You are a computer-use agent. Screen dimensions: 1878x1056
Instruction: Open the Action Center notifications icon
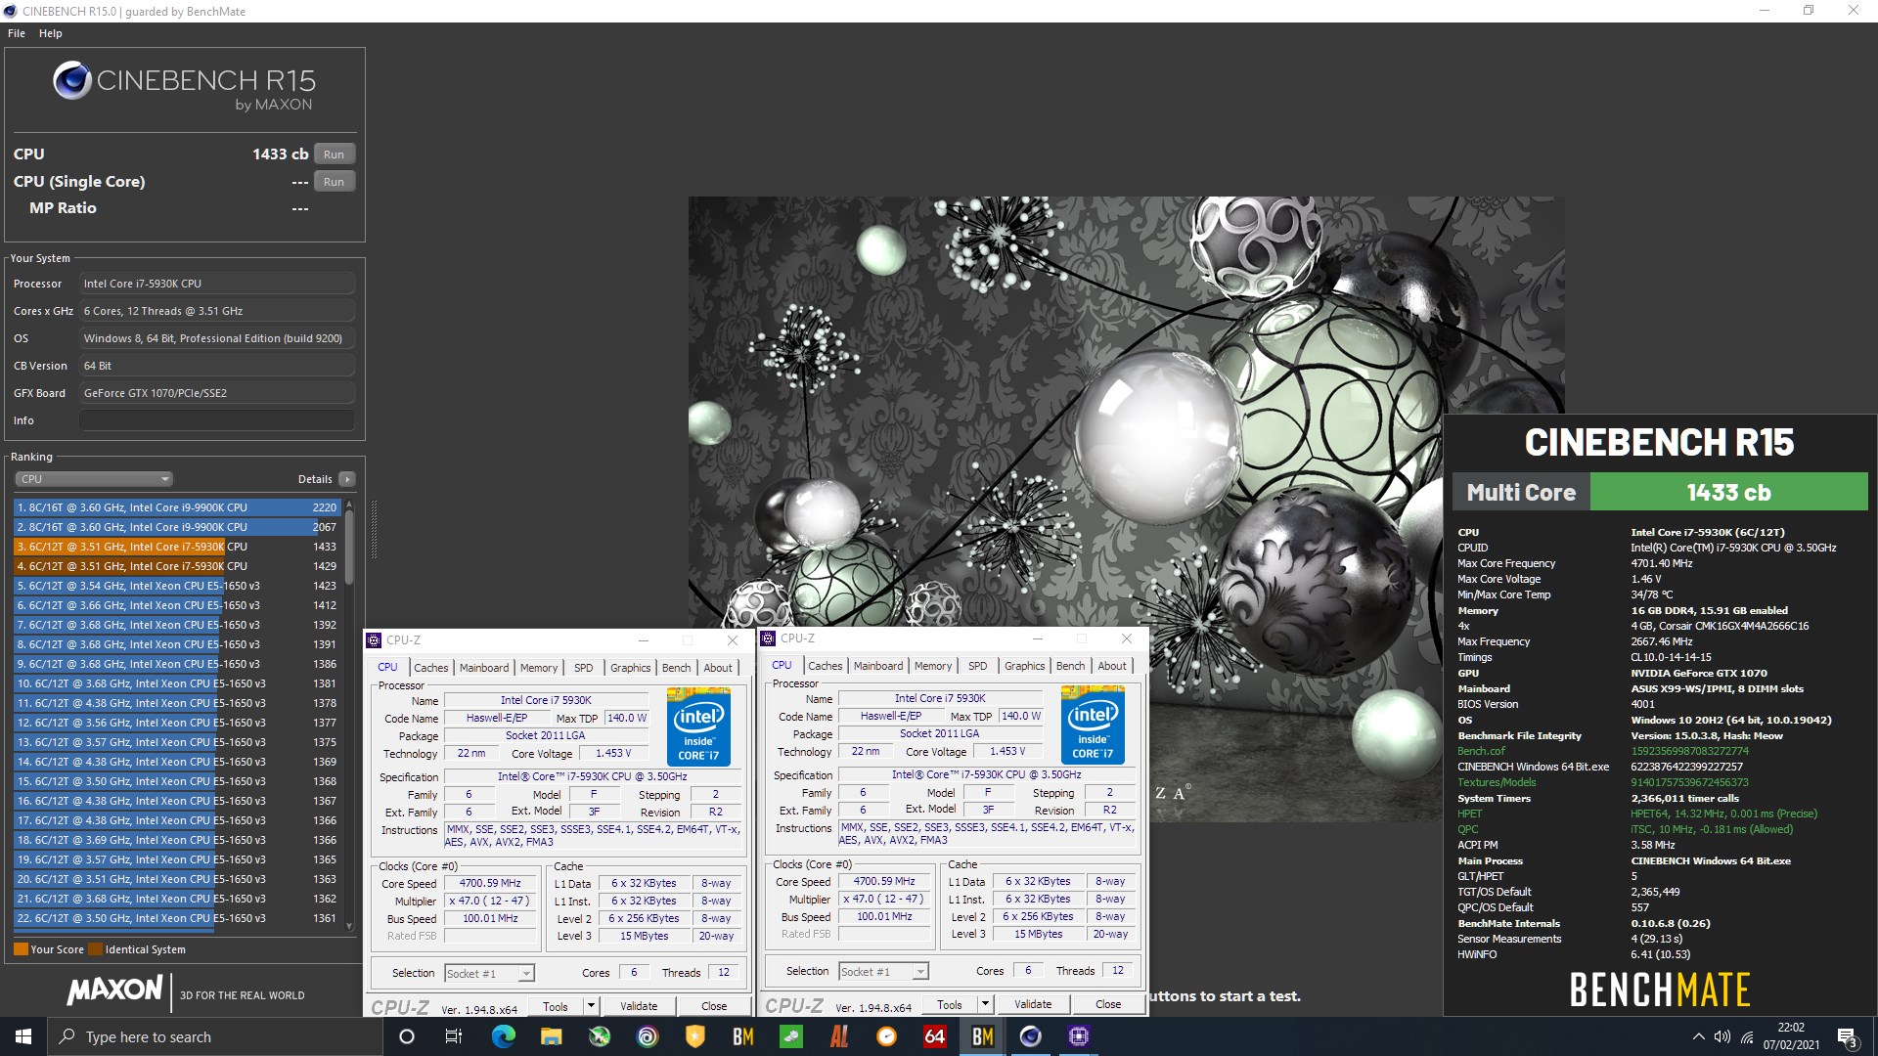point(1847,1036)
